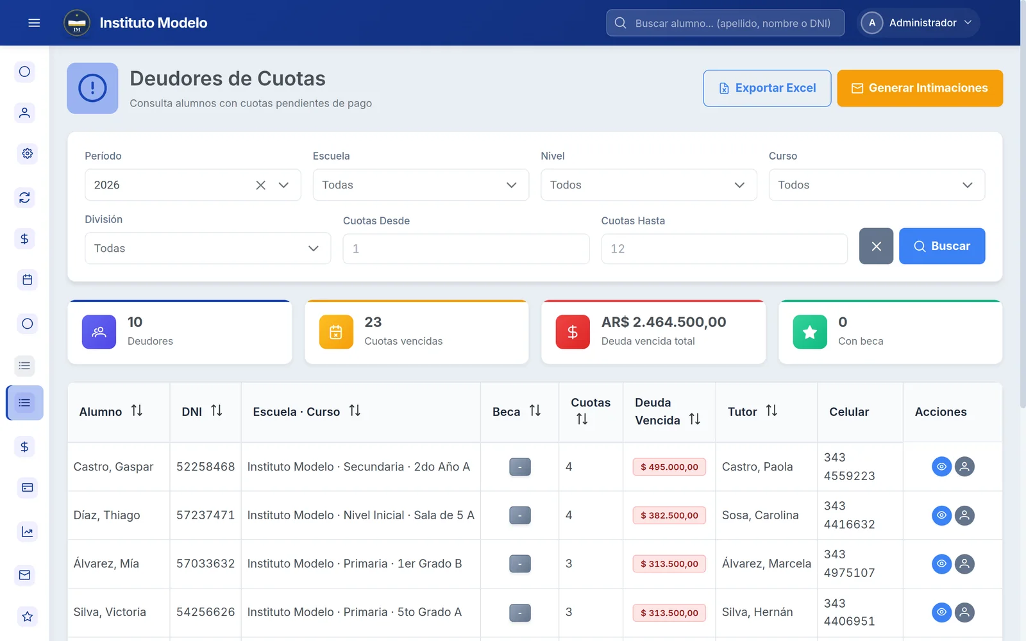Click tutor name Sosa, Carolina
Viewport: 1026px width, 641px height.
(x=761, y=515)
